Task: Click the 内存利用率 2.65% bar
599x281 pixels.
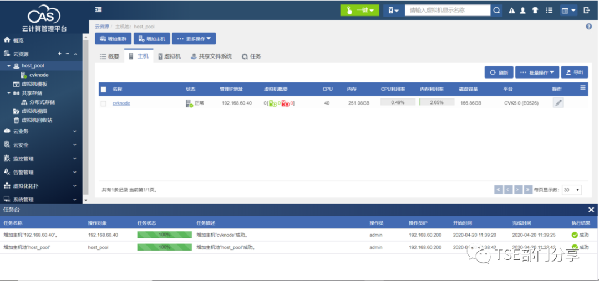Action: 436,102
